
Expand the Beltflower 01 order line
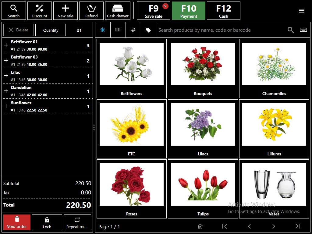point(6,45)
